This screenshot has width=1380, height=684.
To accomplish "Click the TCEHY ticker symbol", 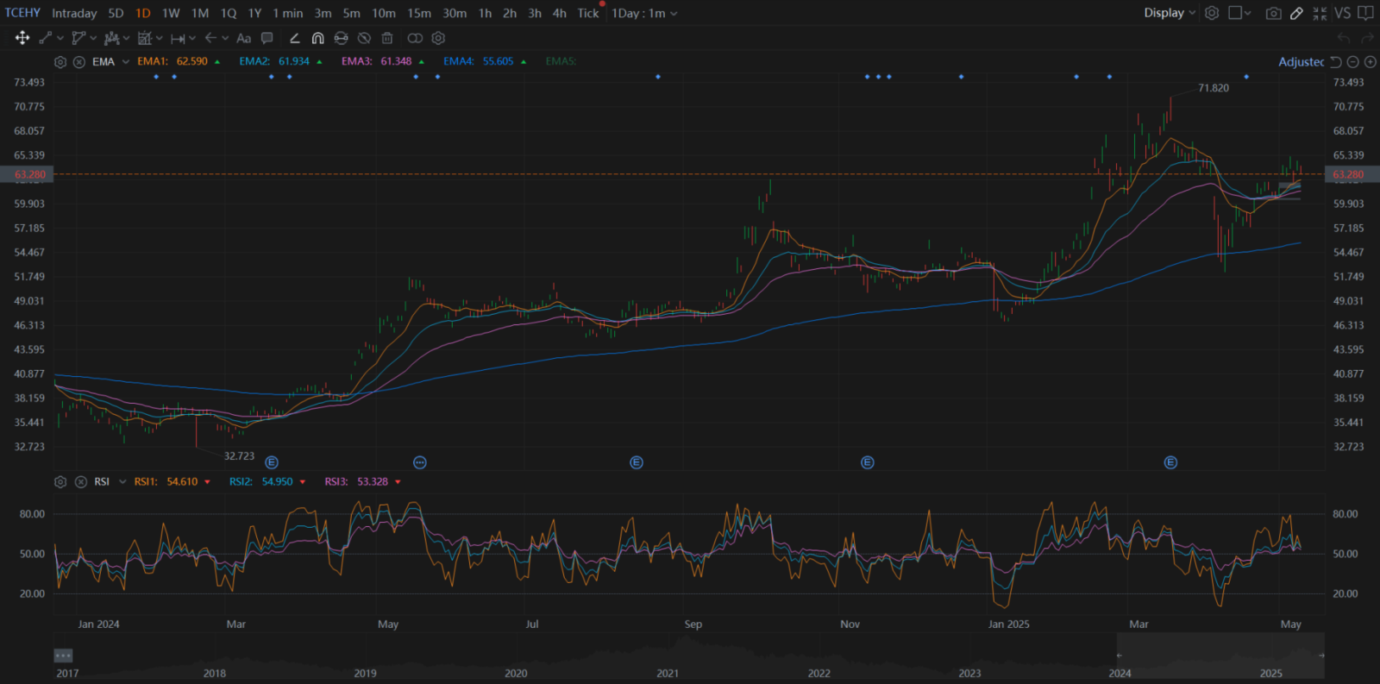I will 22,13.
